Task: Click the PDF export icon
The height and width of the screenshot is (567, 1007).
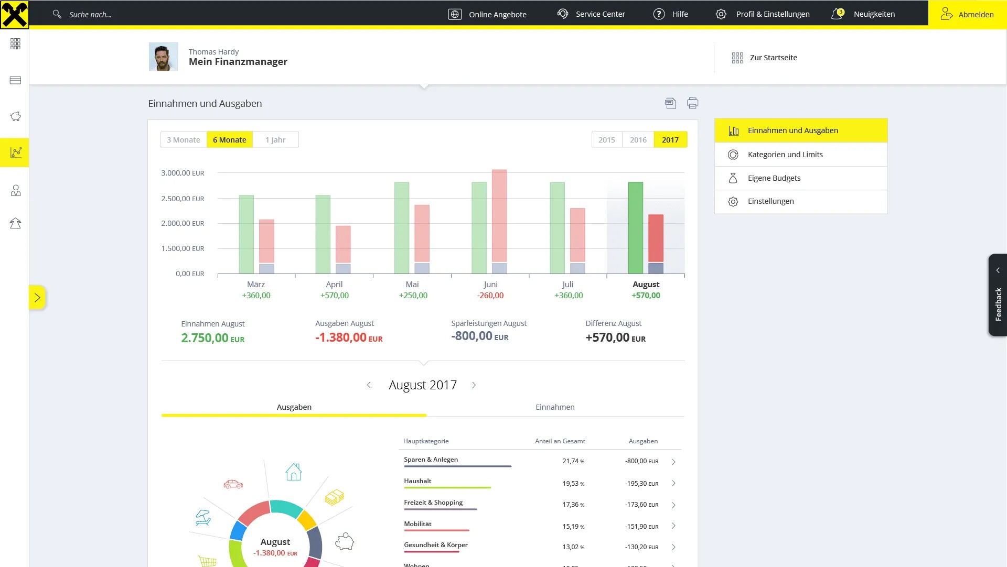Action: click(670, 103)
